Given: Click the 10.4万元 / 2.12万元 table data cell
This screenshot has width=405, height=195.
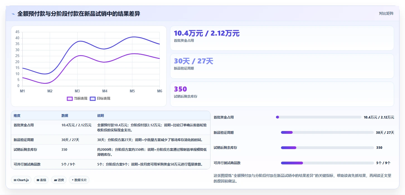Looking at the screenshot, I should click(76, 125).
